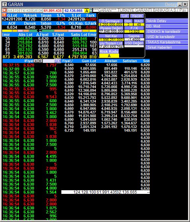Open USD ile karsilastir
This screenshot has height=222, width=190.
167,37
